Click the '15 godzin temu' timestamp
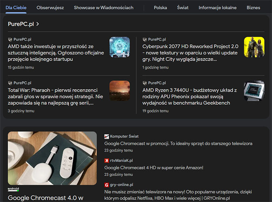Screen dimensions: 272x202 coord(21,67)
